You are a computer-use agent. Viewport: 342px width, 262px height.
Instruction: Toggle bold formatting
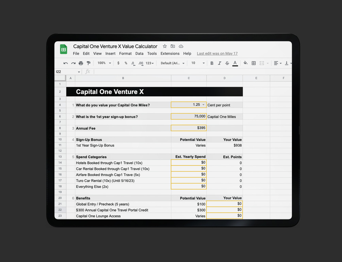click(x=212, y=63)
